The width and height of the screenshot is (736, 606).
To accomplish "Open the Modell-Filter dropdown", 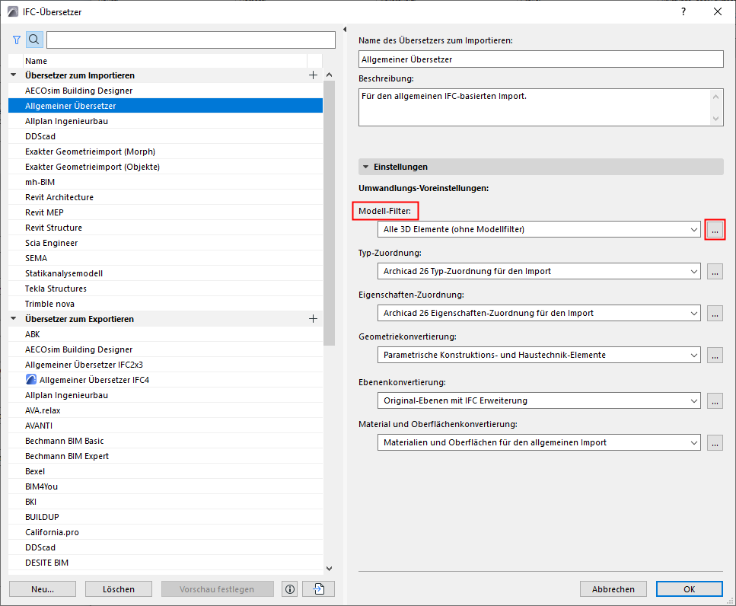I will [x=539, y=230].
